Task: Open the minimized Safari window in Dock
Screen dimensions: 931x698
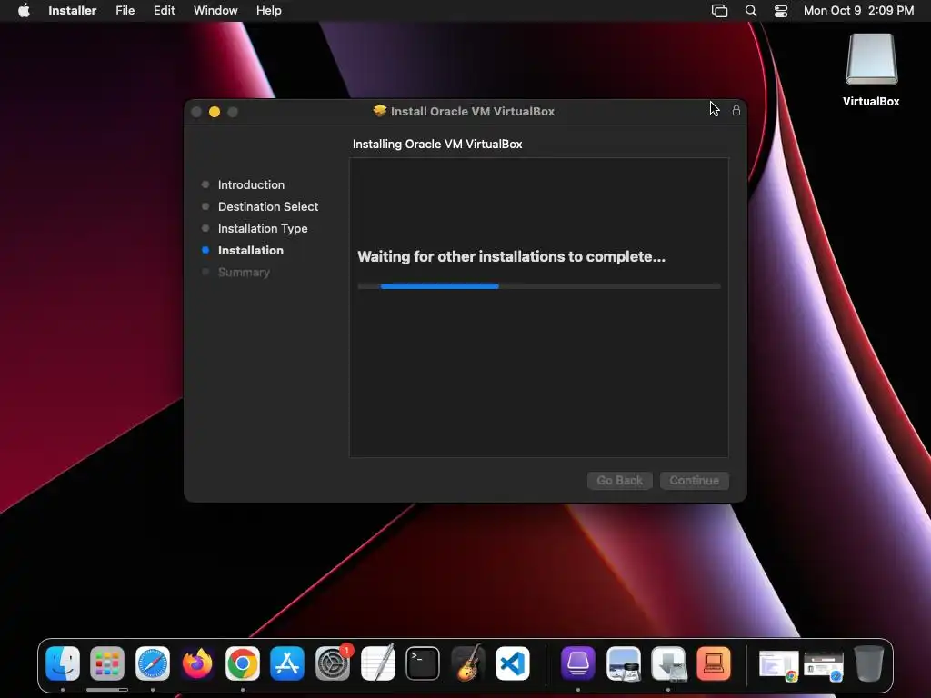Action: point(824,665)
